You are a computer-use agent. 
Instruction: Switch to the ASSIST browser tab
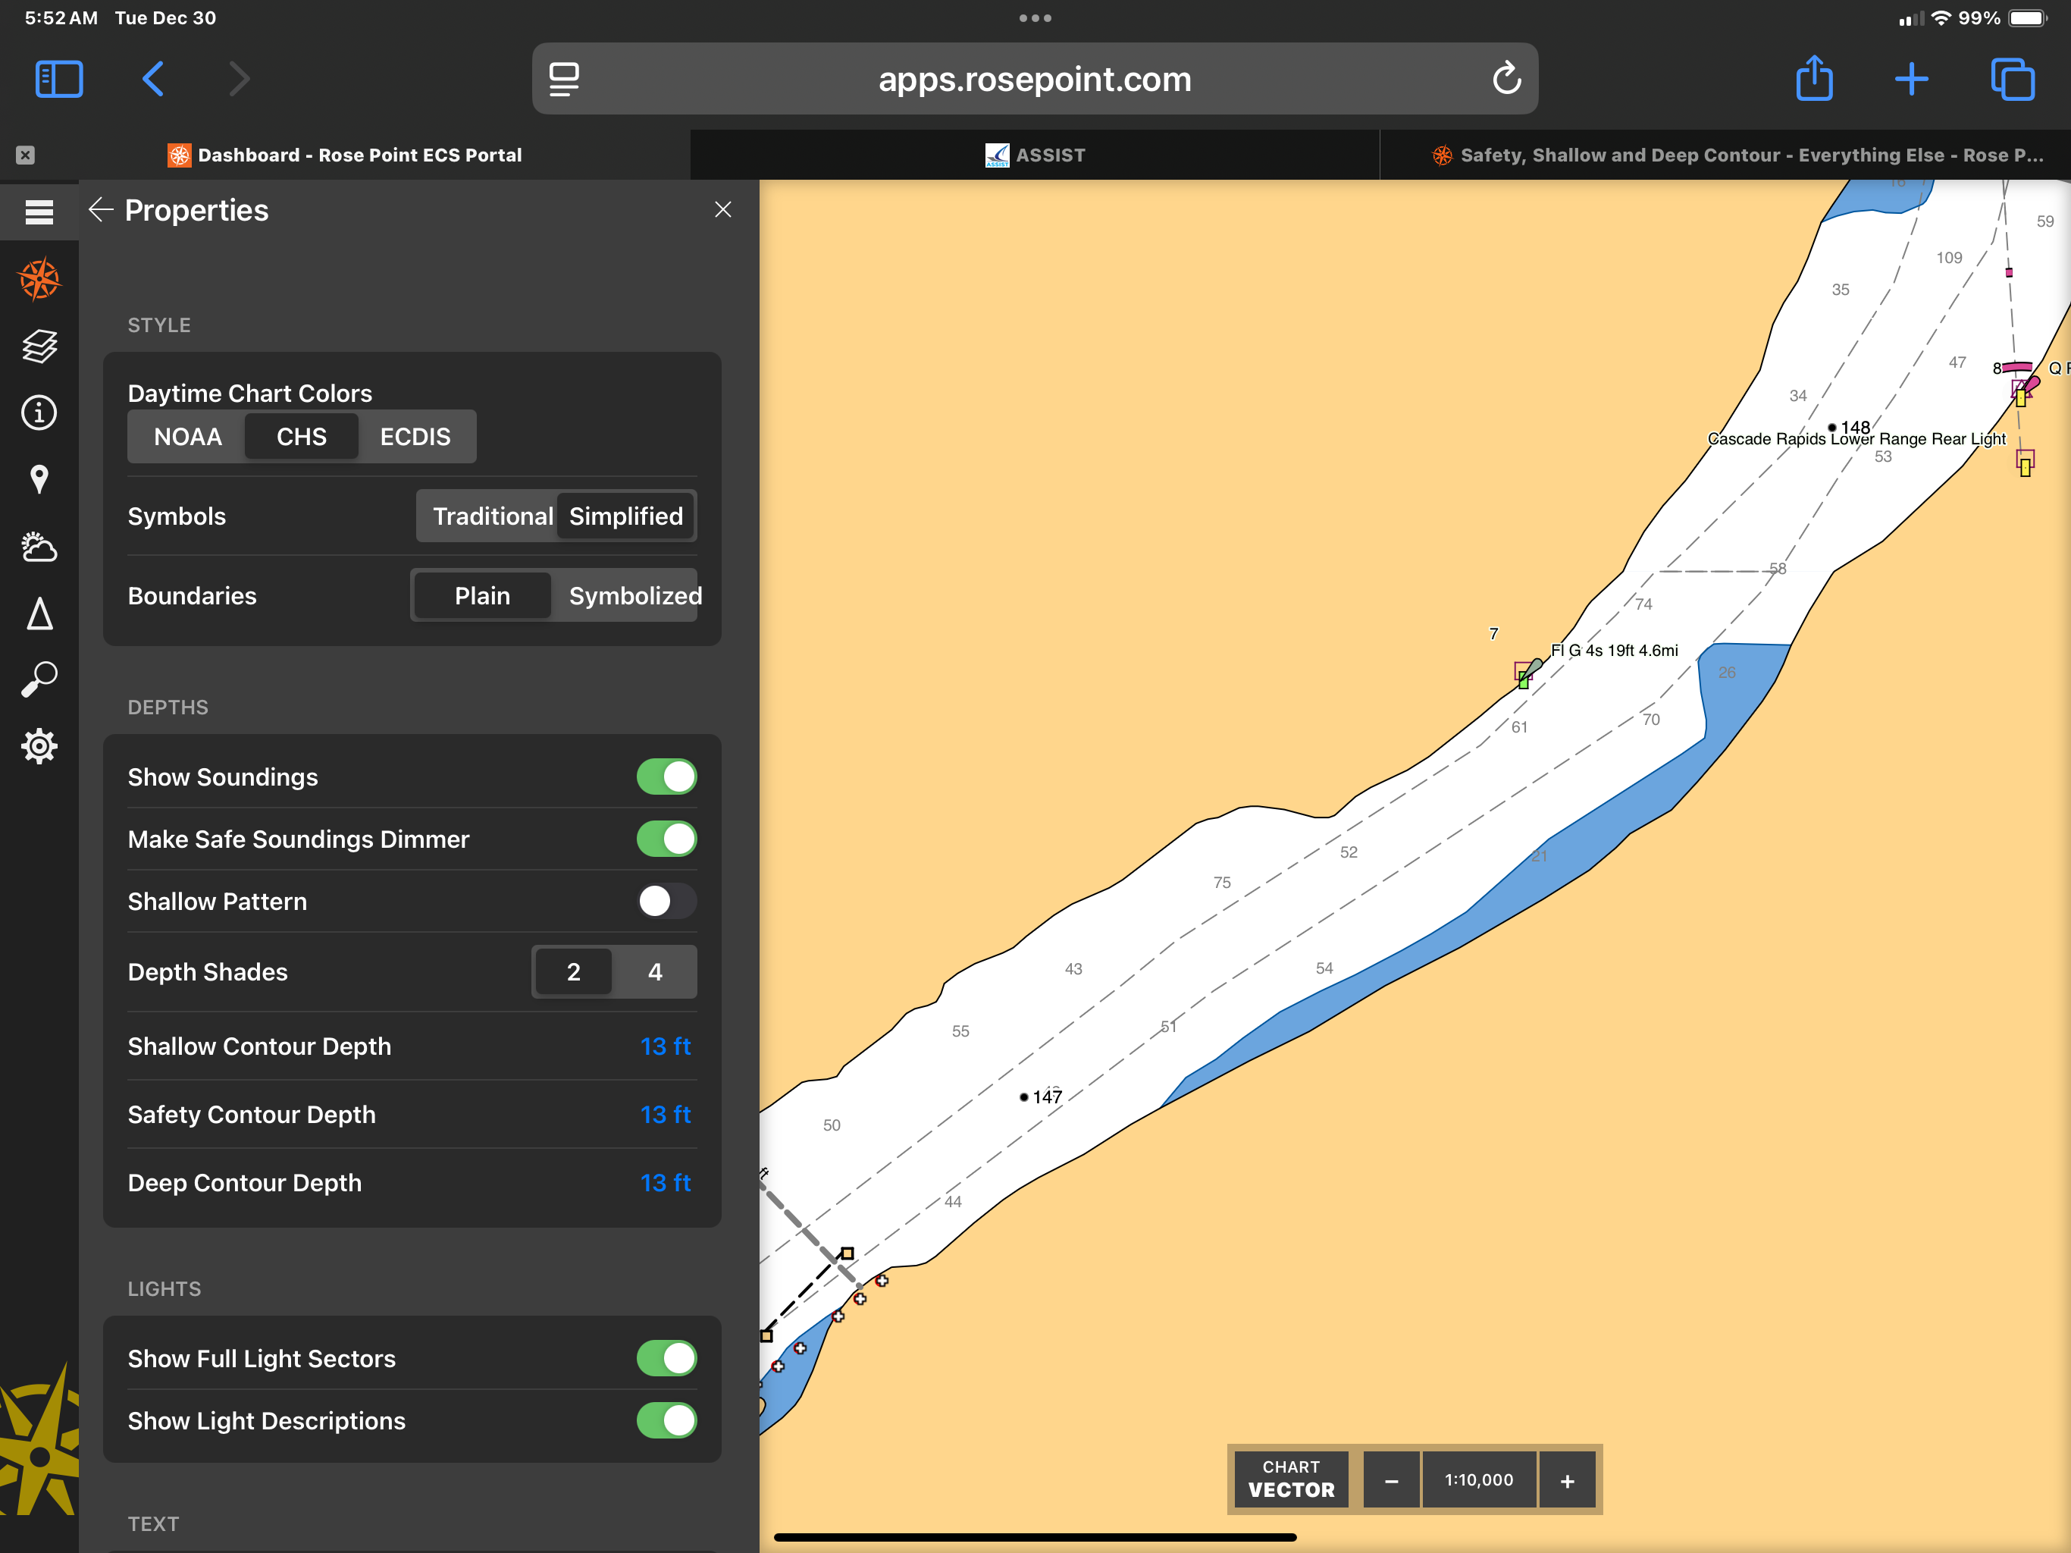click(x=1035, y=155)
